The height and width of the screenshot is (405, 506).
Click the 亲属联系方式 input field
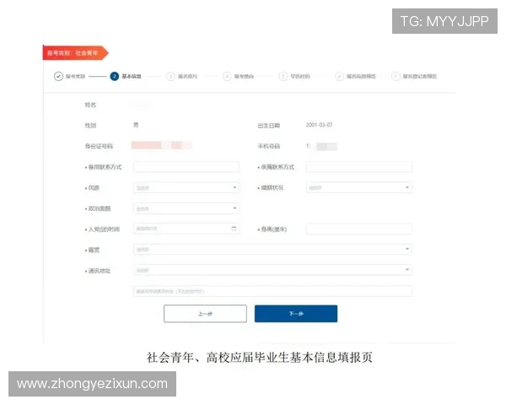pyautogui.click(x=358, y=167)
